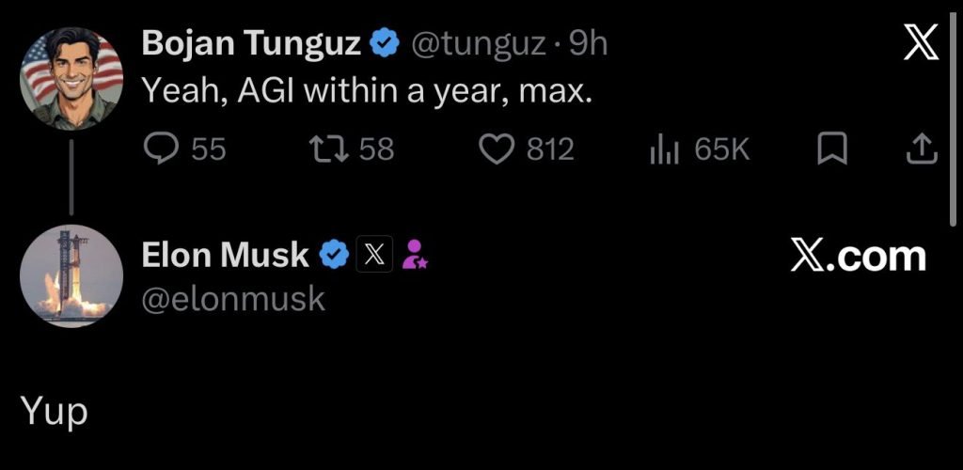Click the reply speech bubble icon

click(x=162, y=149)
